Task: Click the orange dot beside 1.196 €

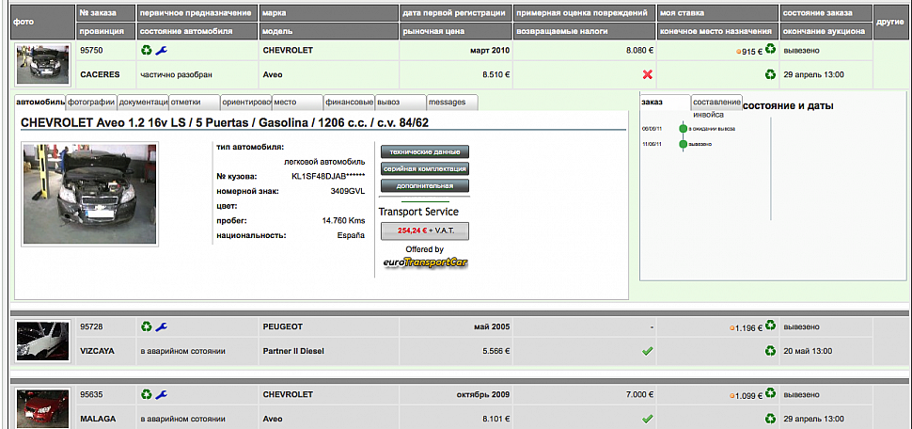Action: (732, 328)
